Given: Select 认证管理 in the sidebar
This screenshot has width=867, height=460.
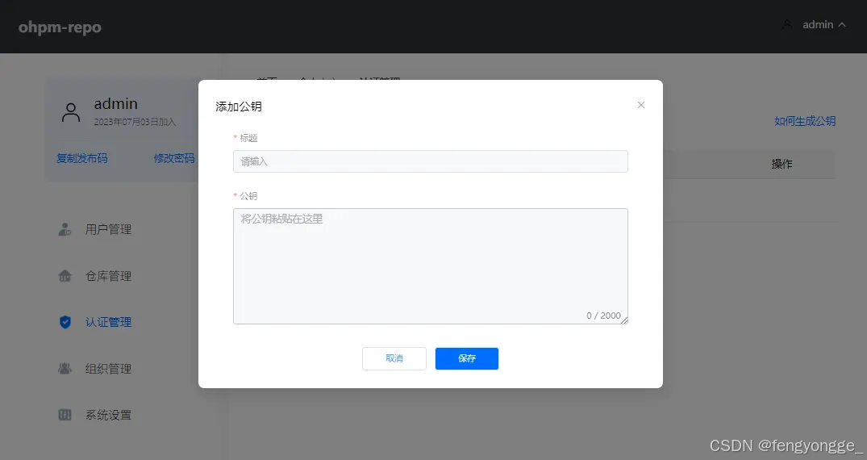Looking at the screenshot, I should tap(108, 322).
